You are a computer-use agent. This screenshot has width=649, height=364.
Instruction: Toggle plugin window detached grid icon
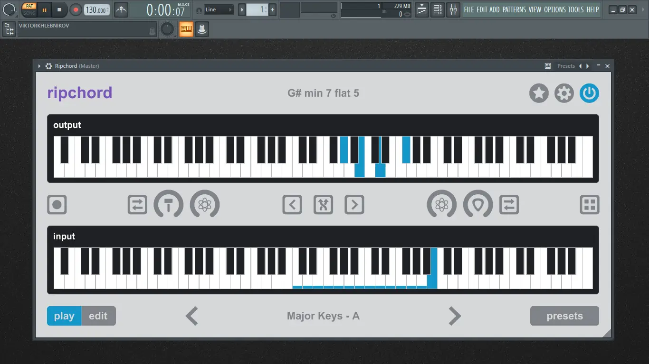click(548, 66)
